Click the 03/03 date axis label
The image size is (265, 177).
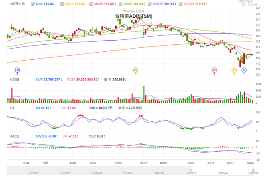(191, 163)
